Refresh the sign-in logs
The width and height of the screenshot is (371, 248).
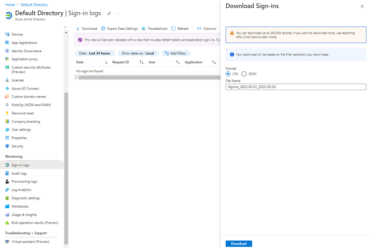(180, 28)
